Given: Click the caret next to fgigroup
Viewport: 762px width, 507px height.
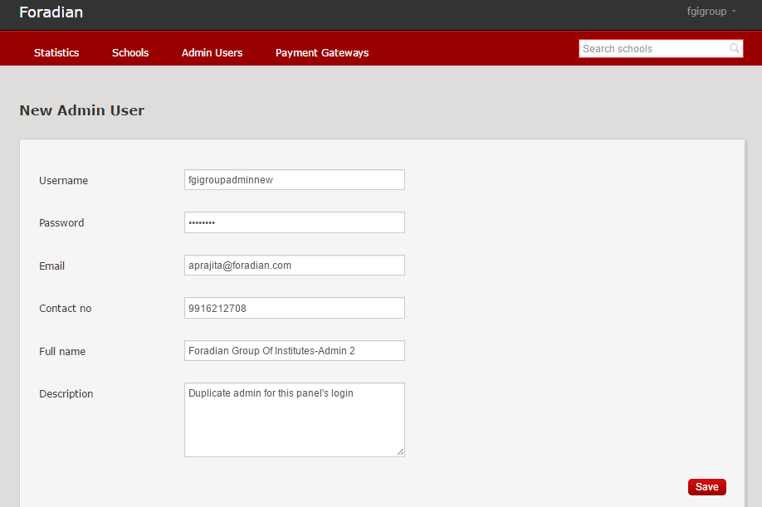Looking at the screenshot, I should click(x=734, y=12).
